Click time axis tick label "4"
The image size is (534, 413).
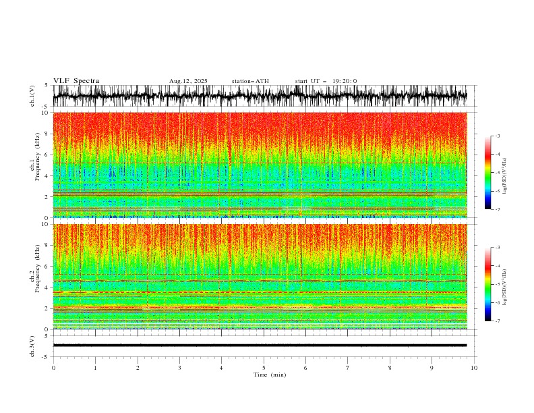click(221, 368)
